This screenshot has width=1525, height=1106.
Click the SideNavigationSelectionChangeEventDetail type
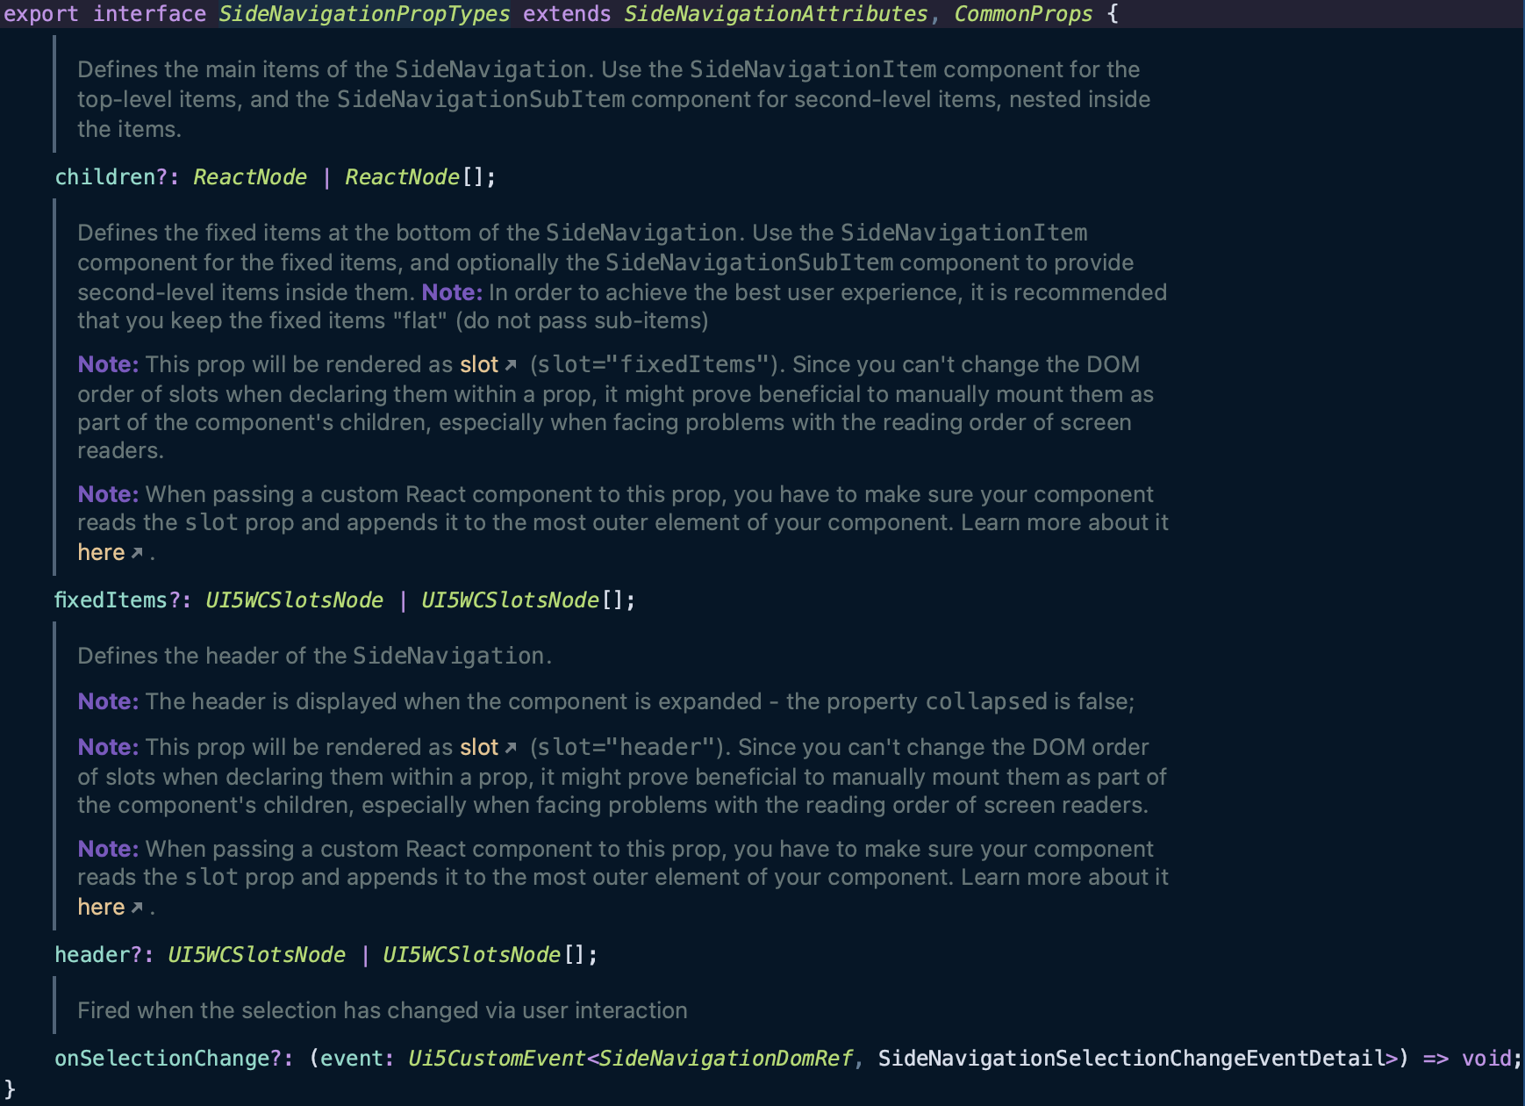[1131, 1059]
